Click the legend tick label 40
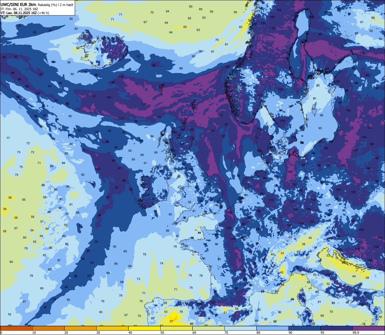The width and height of the screenshot is (385, 335). (x=130, y=333)
